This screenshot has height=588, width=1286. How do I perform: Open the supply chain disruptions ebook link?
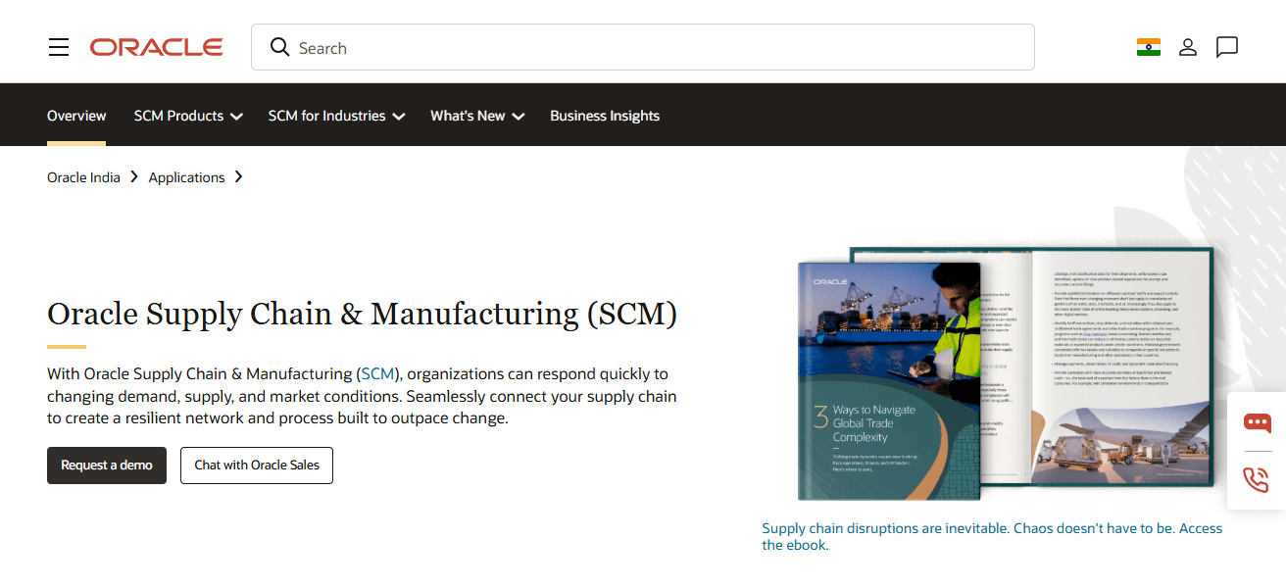[x=992, y=536]
